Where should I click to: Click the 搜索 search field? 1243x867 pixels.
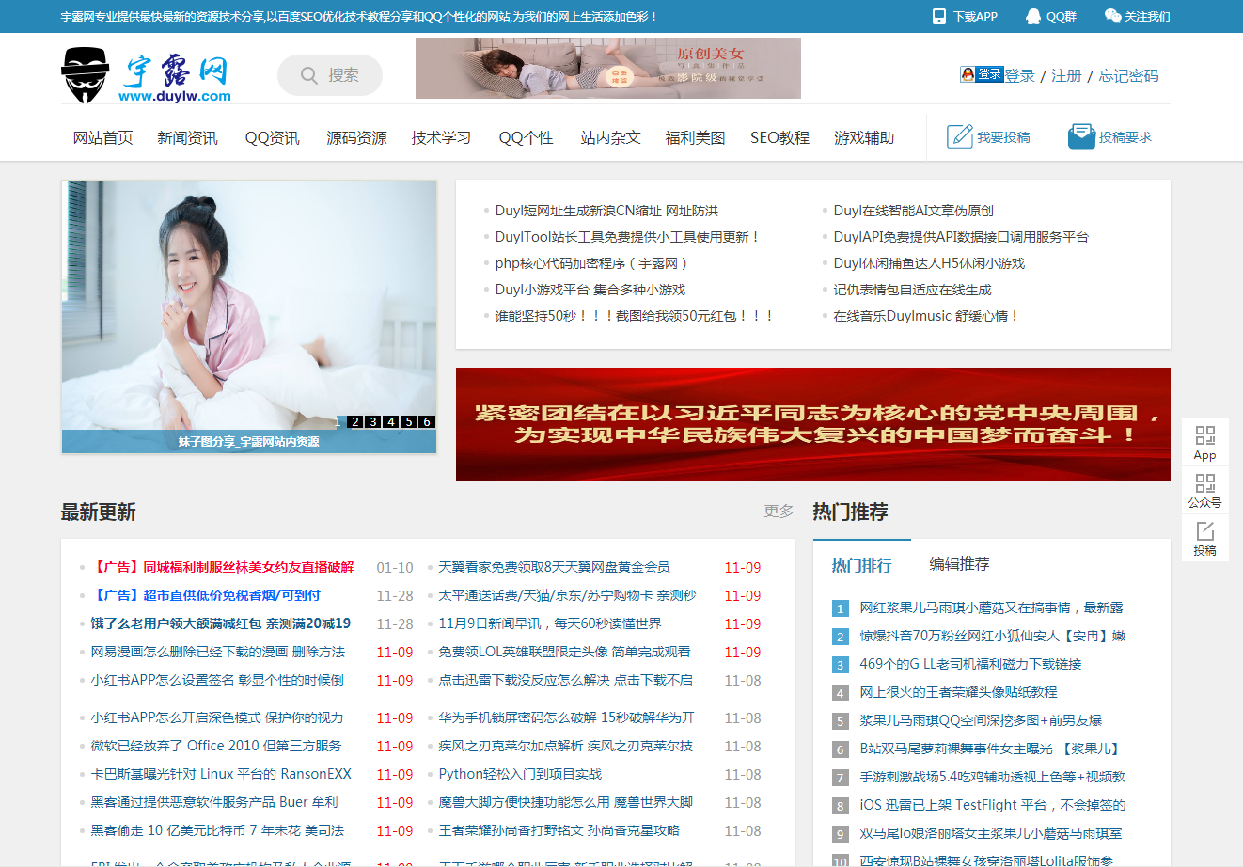click(331, 75)
